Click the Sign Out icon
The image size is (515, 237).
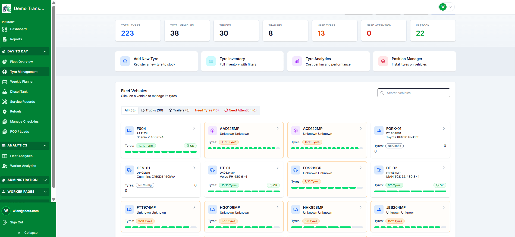(5, 222)
